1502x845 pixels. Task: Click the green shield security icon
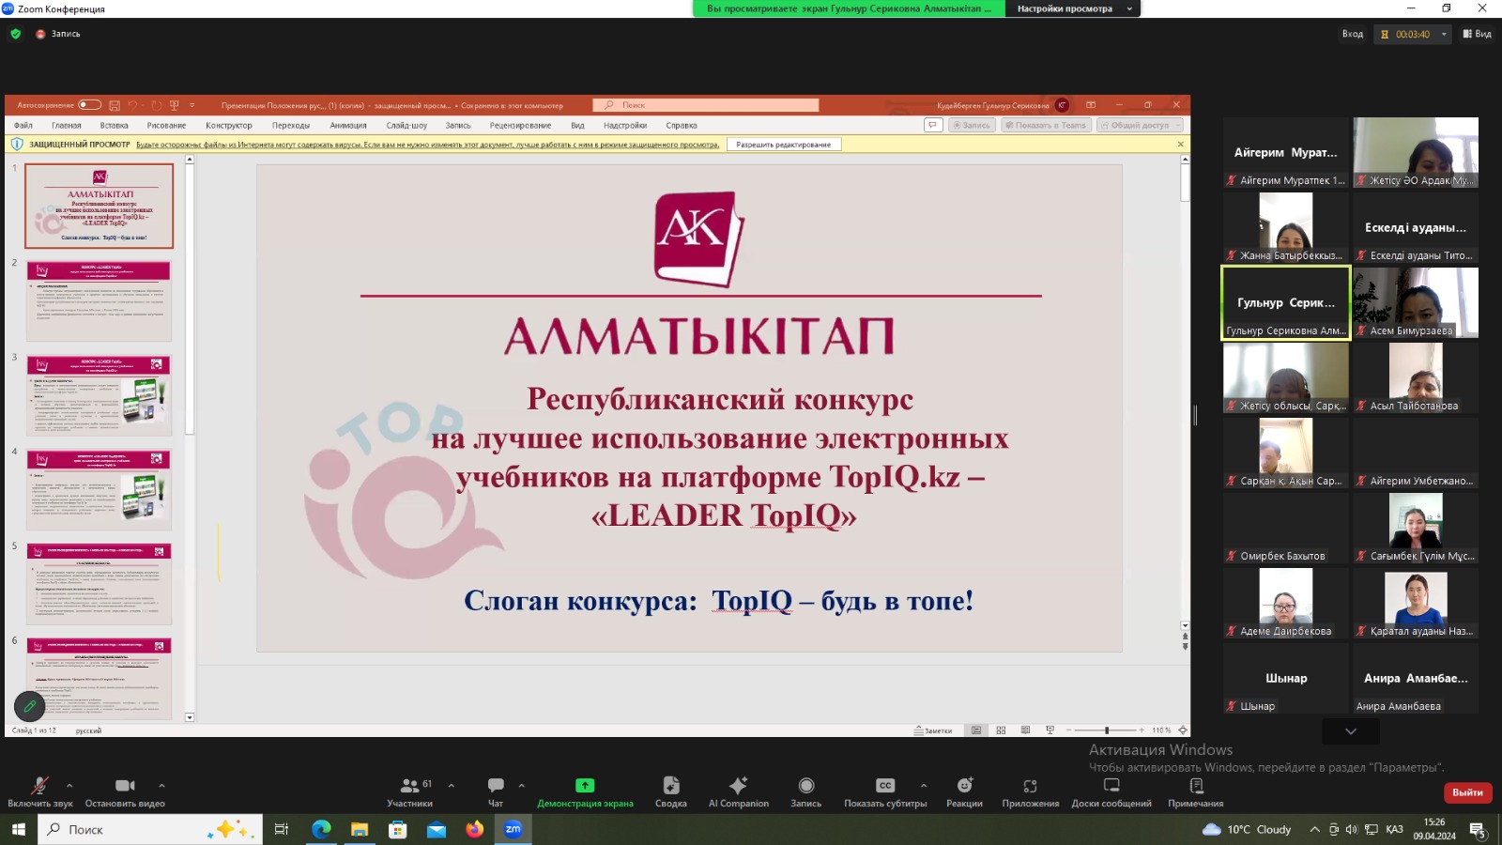(15, 34)
